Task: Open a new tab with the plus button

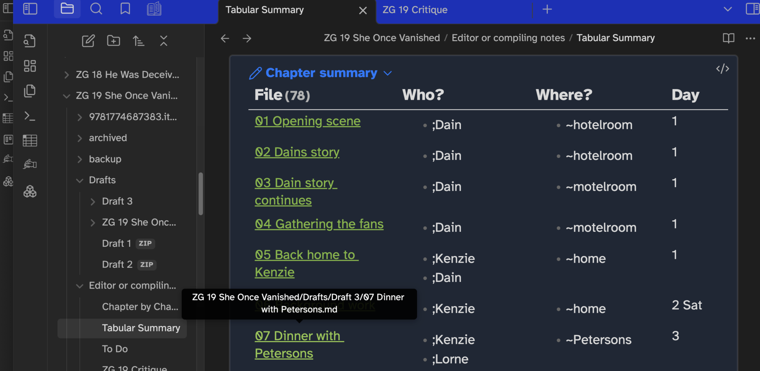Action: pyautogui.click(x=547, y=9)
